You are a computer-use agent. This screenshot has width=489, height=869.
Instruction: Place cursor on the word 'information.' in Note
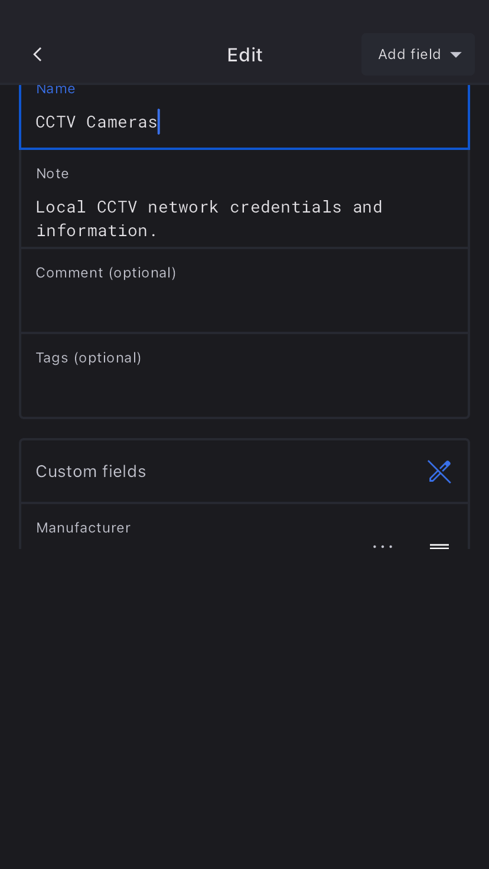[96, 231]
